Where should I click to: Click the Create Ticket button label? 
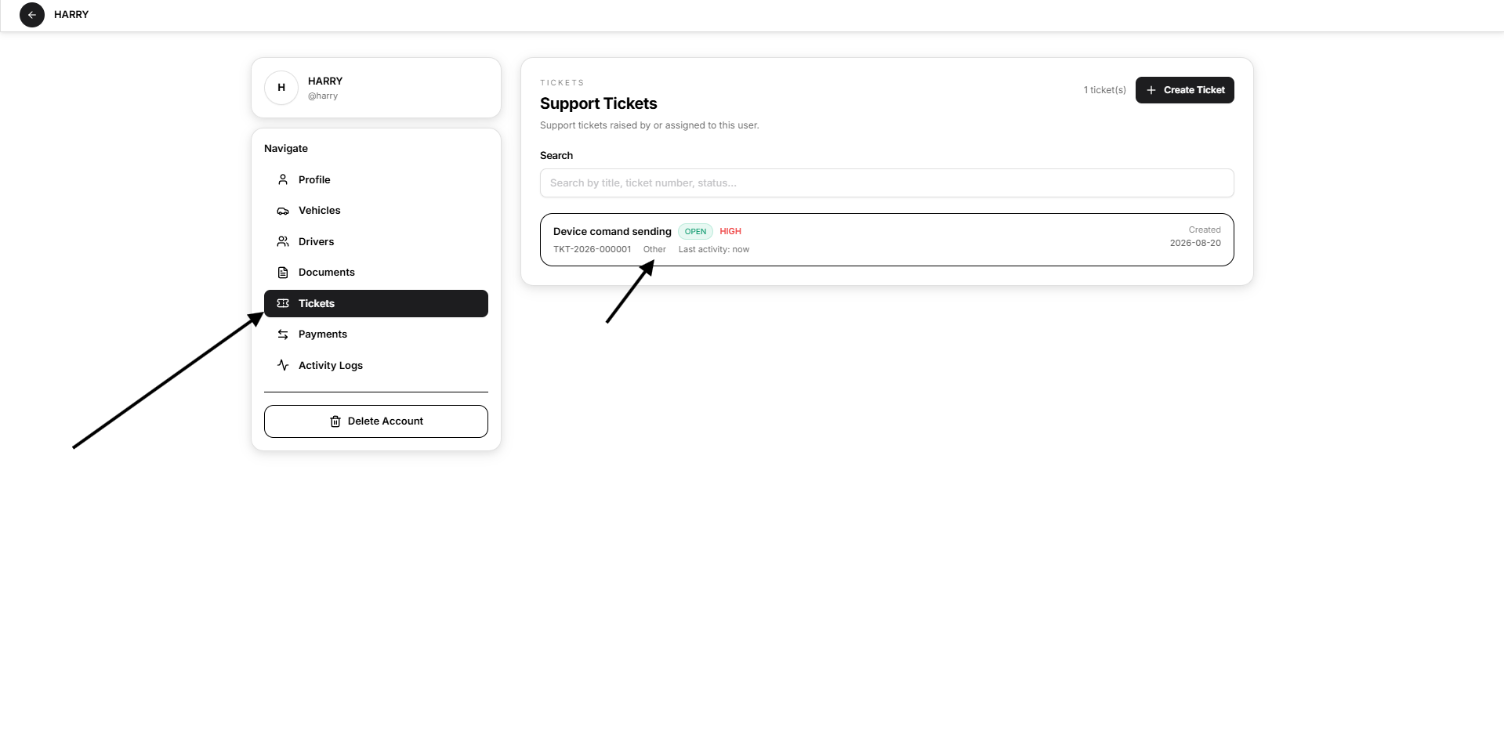(1194, 90)
